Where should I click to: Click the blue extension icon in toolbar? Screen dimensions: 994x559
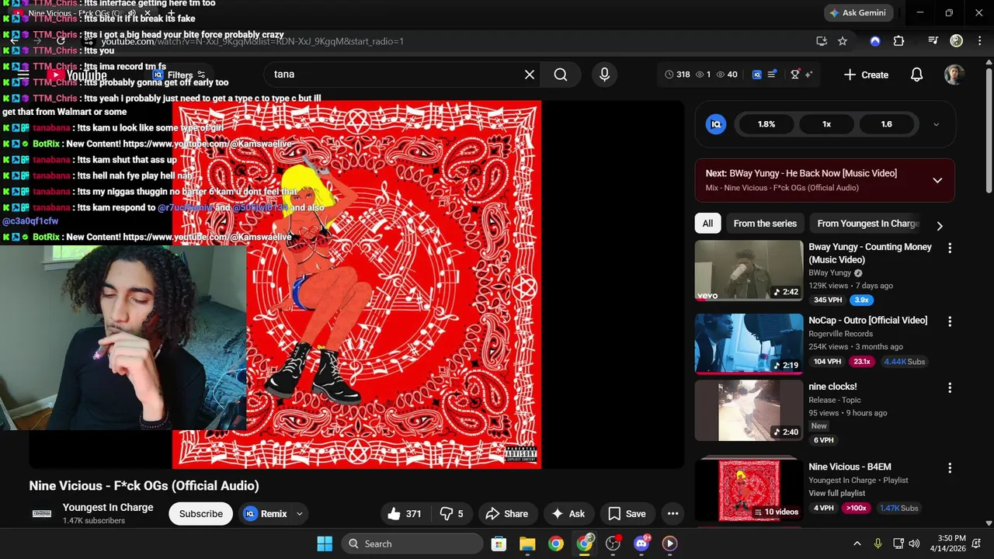point(875,41)
